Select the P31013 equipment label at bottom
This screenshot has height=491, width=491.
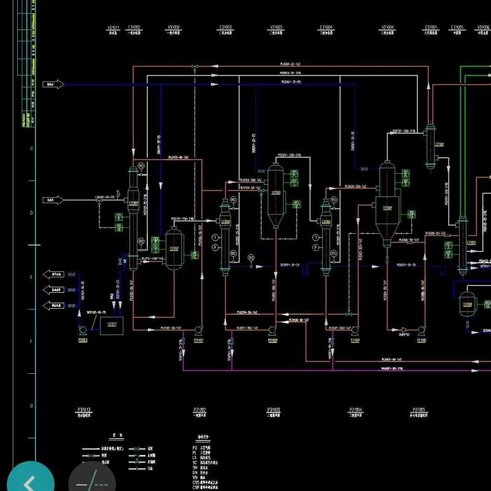[83, 409]
